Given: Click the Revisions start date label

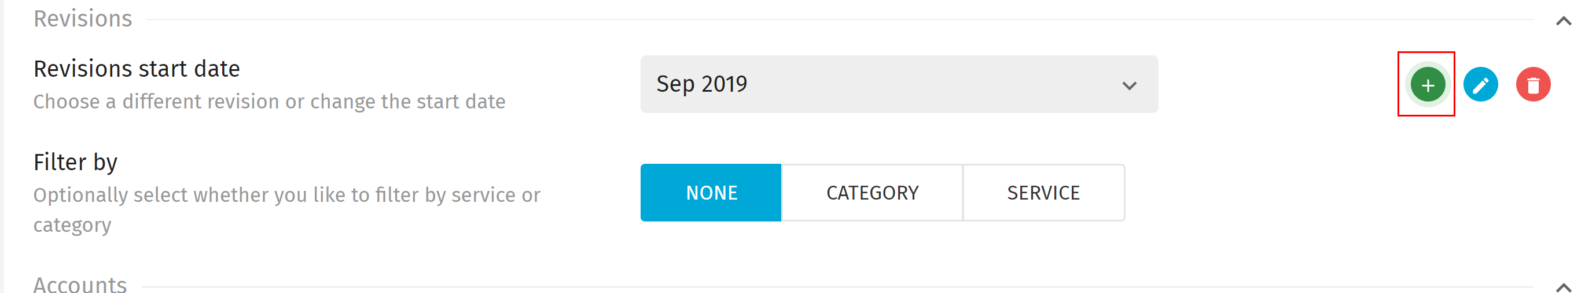Looking at the screenshot, I should [x=137, y=69].
